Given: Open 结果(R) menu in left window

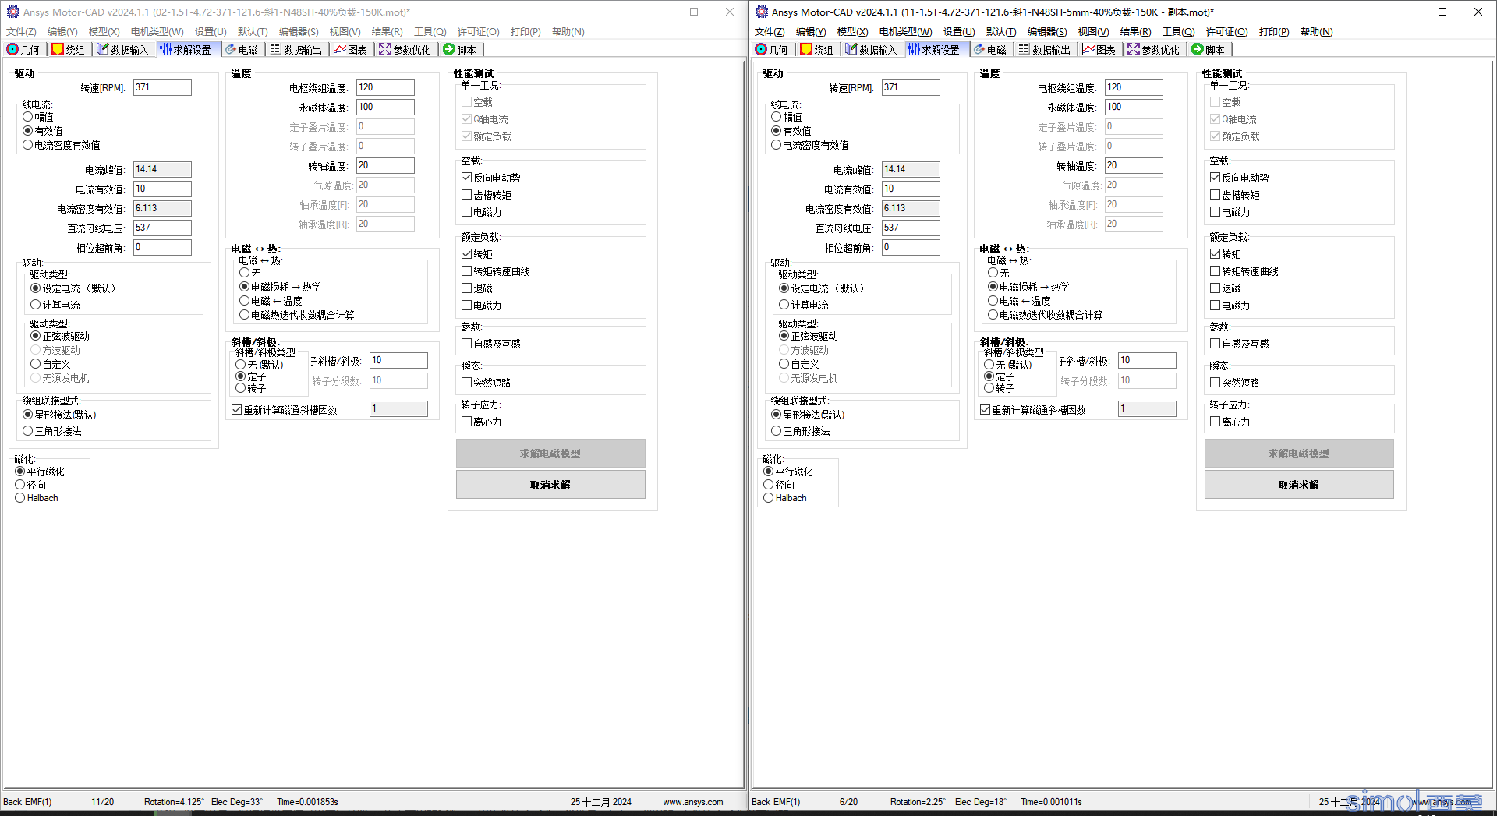Looking at the screenshot, I should point(388,32).
